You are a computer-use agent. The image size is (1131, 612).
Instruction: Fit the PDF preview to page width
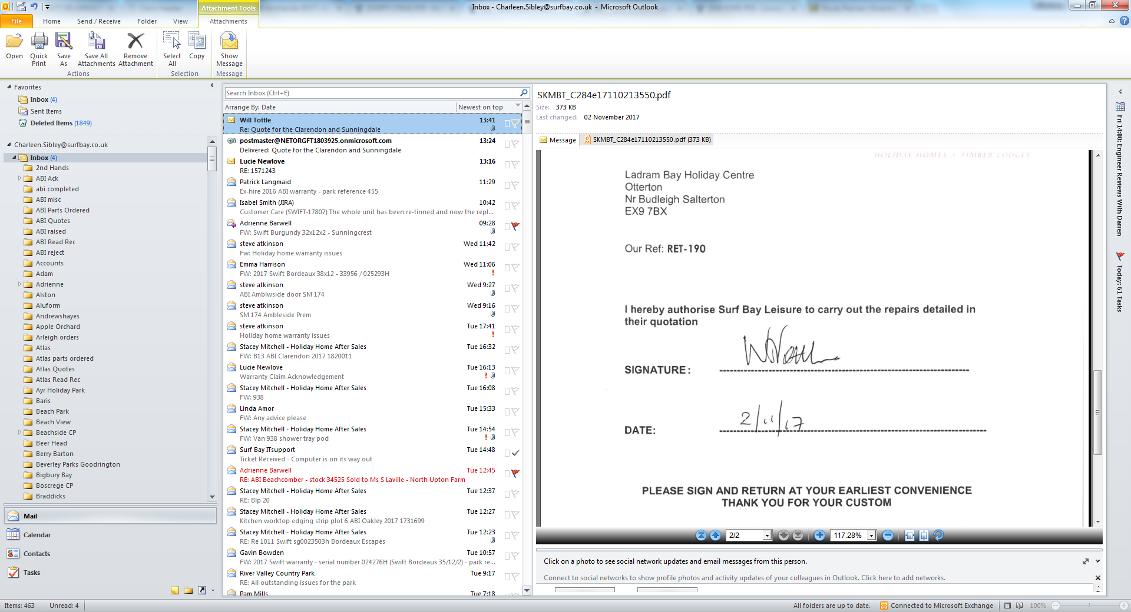[x=910, y=535]
